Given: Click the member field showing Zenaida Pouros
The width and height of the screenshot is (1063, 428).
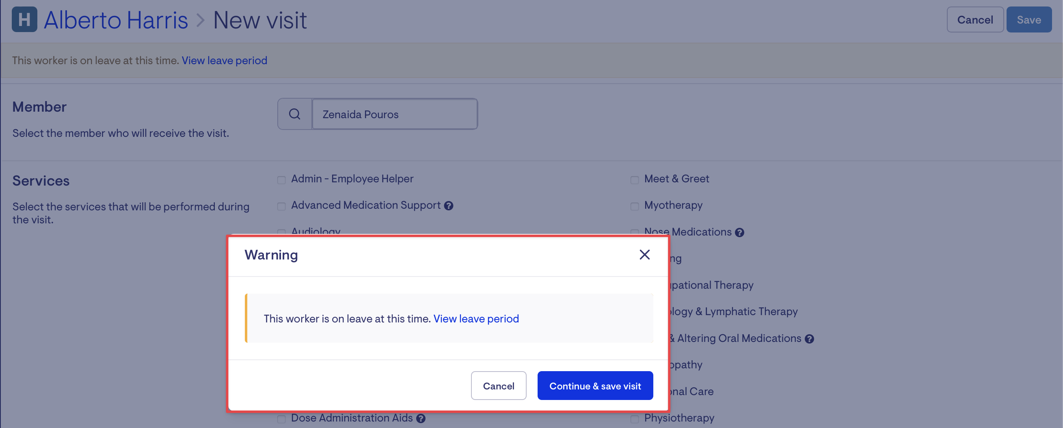Looking at the screenshot, I should click(x=395, y=114).
